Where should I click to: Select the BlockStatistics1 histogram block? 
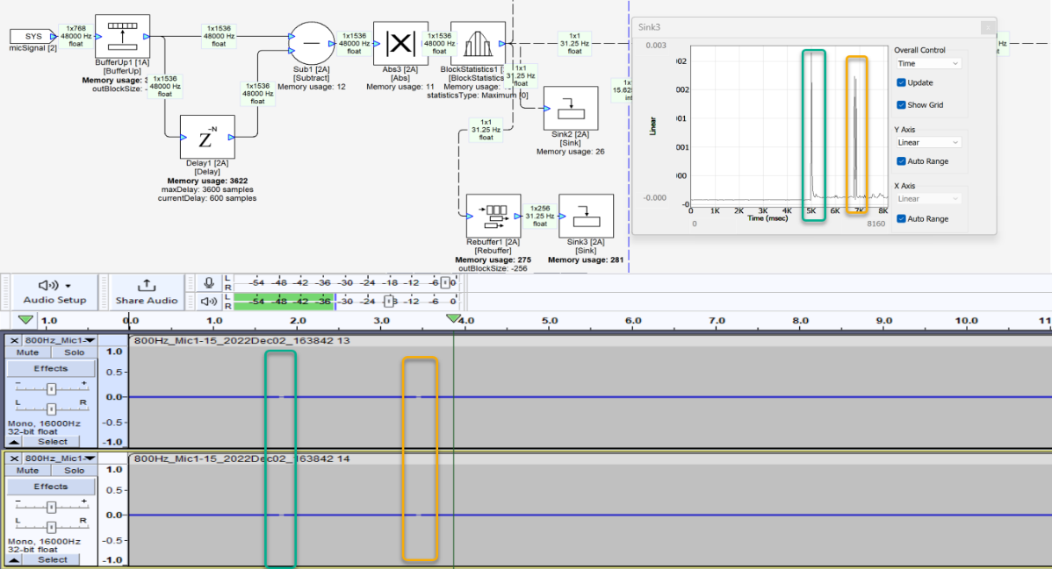[x=478, y=44]
